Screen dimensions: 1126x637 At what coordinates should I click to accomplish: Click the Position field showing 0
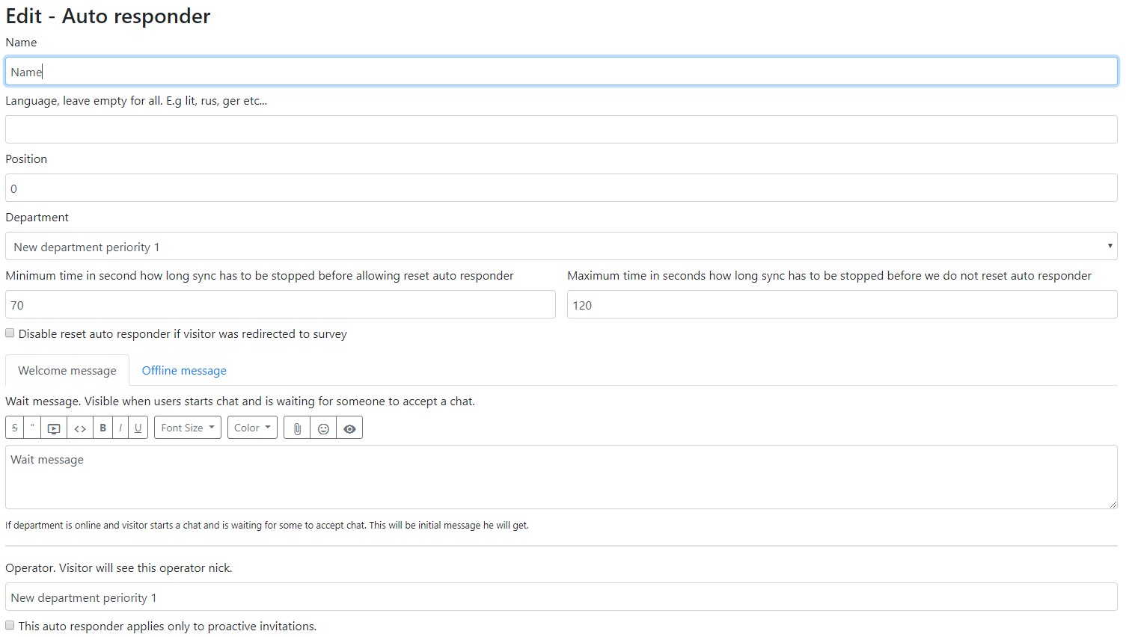(x=561, y=188)
